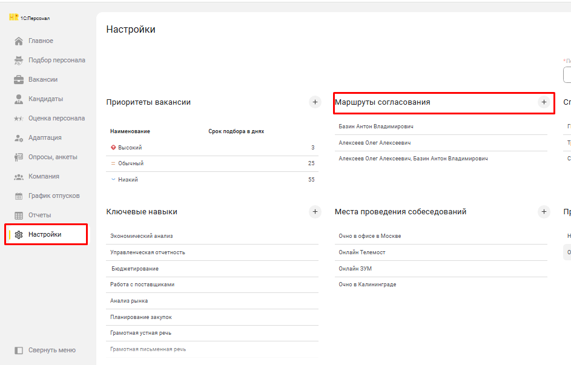Add a new Приоритеты вакансии entry

(x=315, y=102)
